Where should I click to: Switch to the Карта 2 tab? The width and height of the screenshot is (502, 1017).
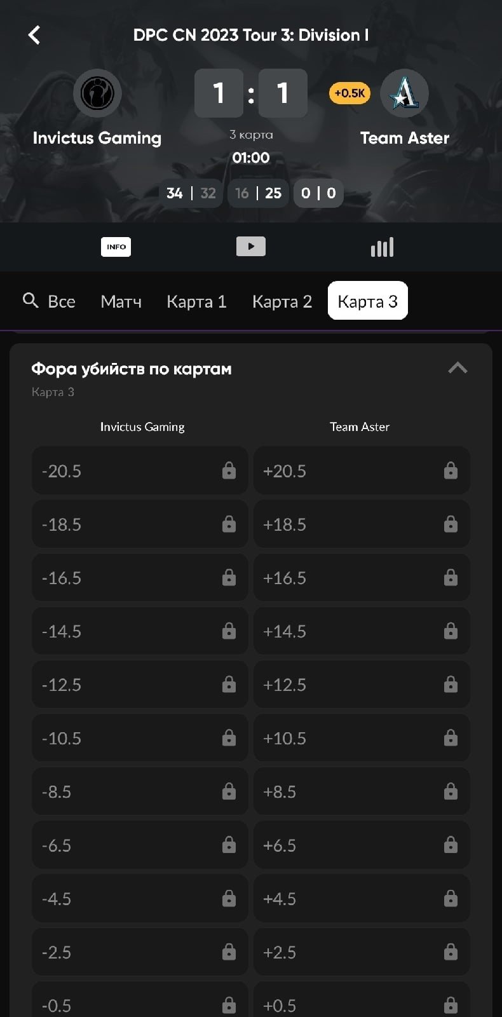[282, 301]
